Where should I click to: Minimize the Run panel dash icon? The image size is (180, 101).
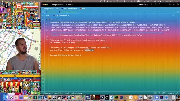[x=173, y=15]
